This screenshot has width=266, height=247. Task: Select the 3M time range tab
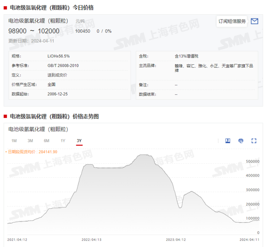click(x=30, y=141)
